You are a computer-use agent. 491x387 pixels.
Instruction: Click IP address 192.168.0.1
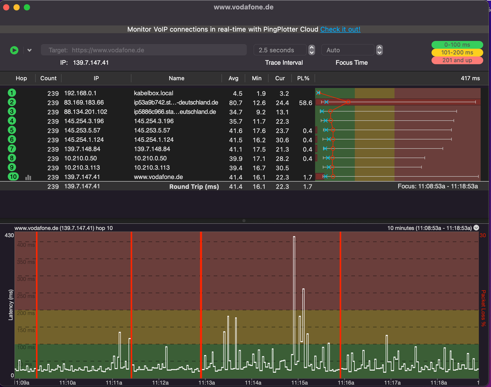click(80, 93)
